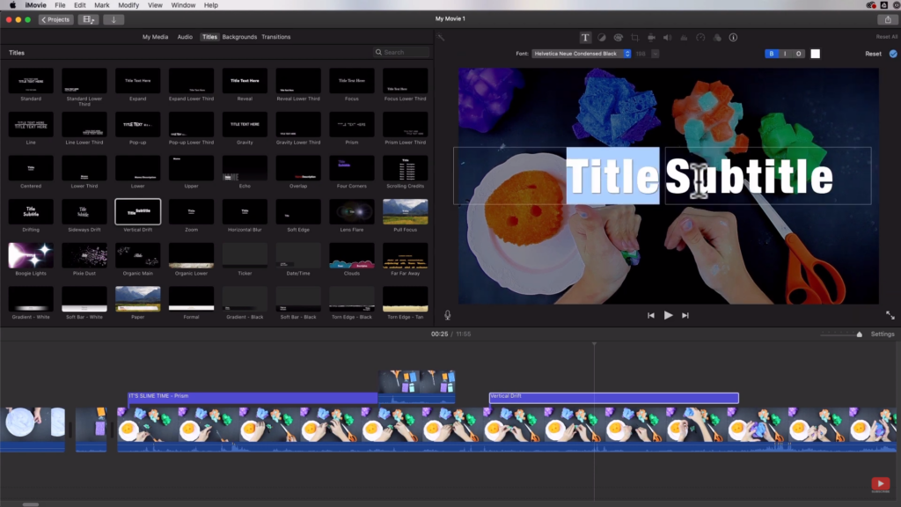Select the Paper title thumbnail
The width and height of the screenshot is (901, 507).
138,299
